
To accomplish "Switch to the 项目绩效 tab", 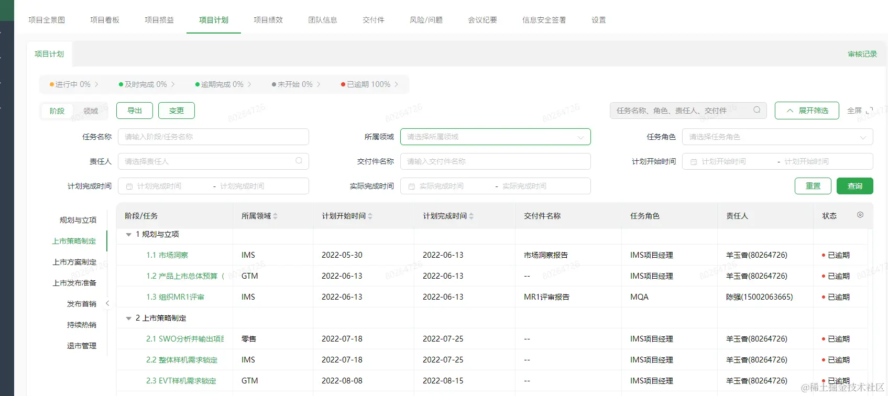I will click(x=268, y=20).
